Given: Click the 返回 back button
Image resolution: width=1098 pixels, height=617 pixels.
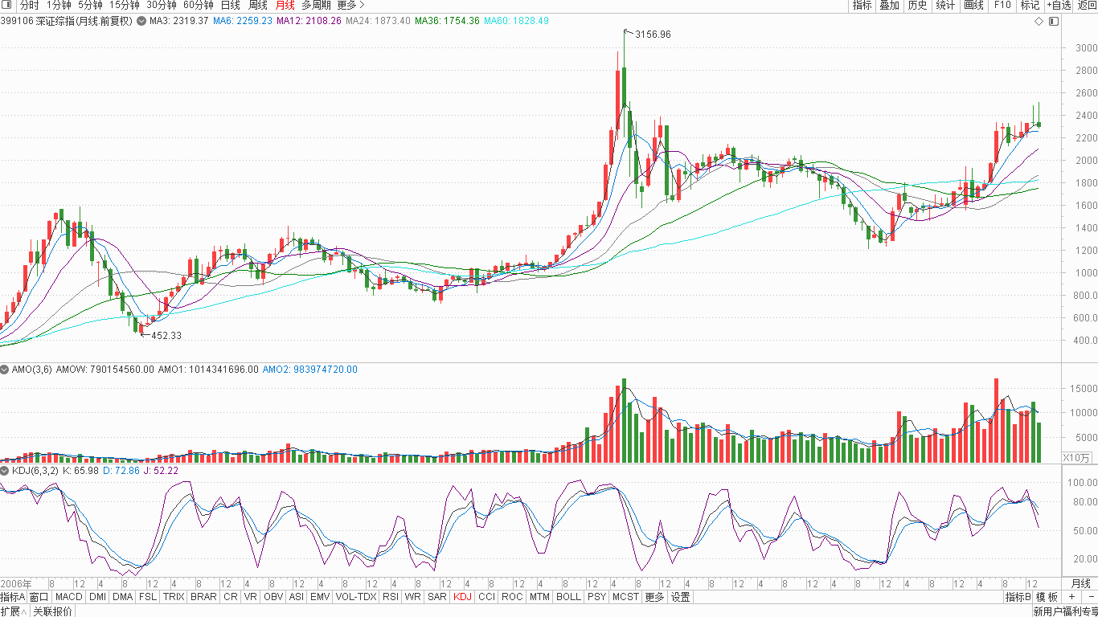Looking at the screenshot, I should pos(1087,5).
